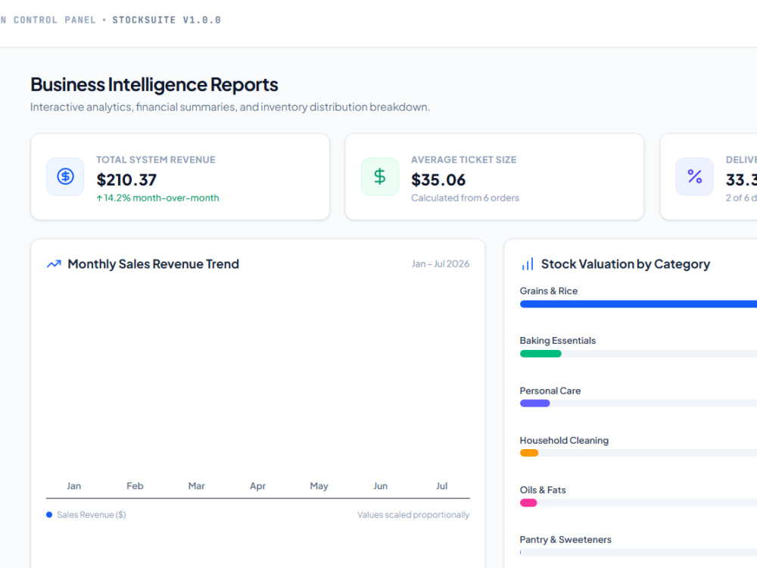
Task: Click the 14.2% month-over-month text
Action: pos(162,198)
